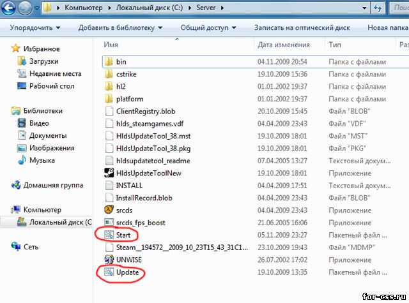Viewport: 409px width, 303px height.
Task: Click the date 04.11.2009 20:54
Action: tap(282, 62)
